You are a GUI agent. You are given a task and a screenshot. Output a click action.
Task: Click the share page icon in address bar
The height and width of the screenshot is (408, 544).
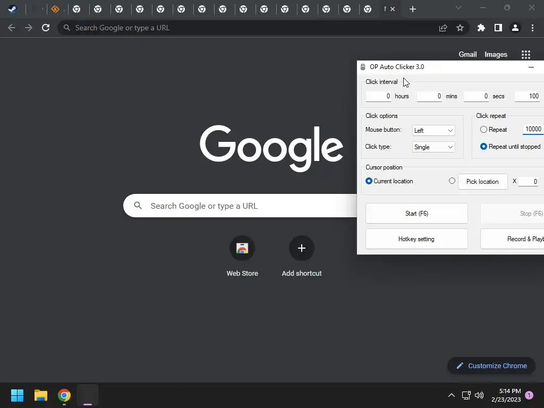[x=443, y=28]
